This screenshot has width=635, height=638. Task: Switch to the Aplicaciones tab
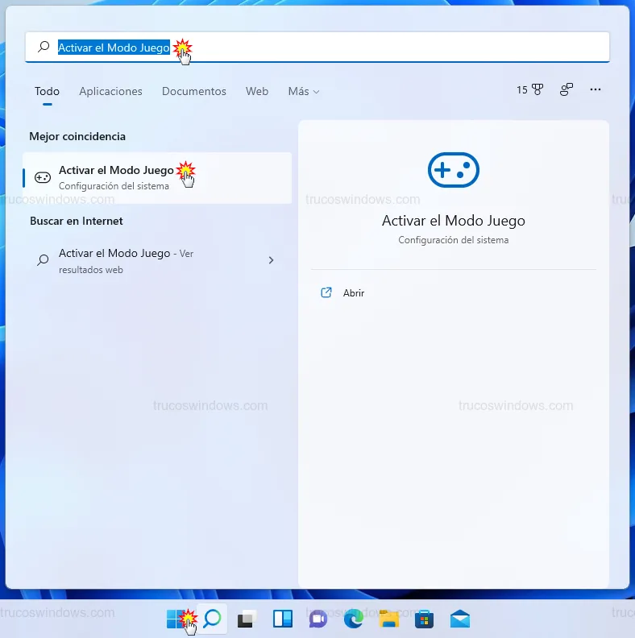(x=110, y=92)
